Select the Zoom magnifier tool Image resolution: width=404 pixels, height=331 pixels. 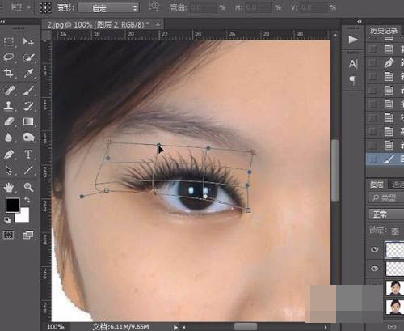(28, 187)
